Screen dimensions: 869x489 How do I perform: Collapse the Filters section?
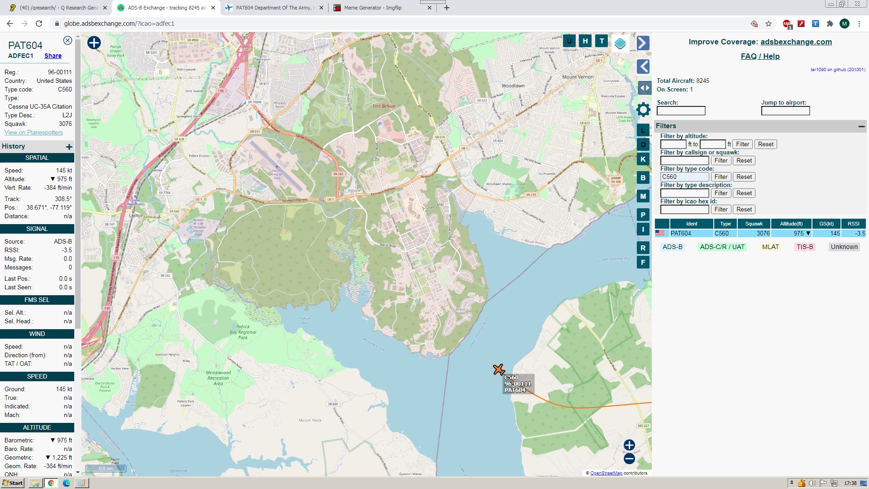[x=861, y=126]
